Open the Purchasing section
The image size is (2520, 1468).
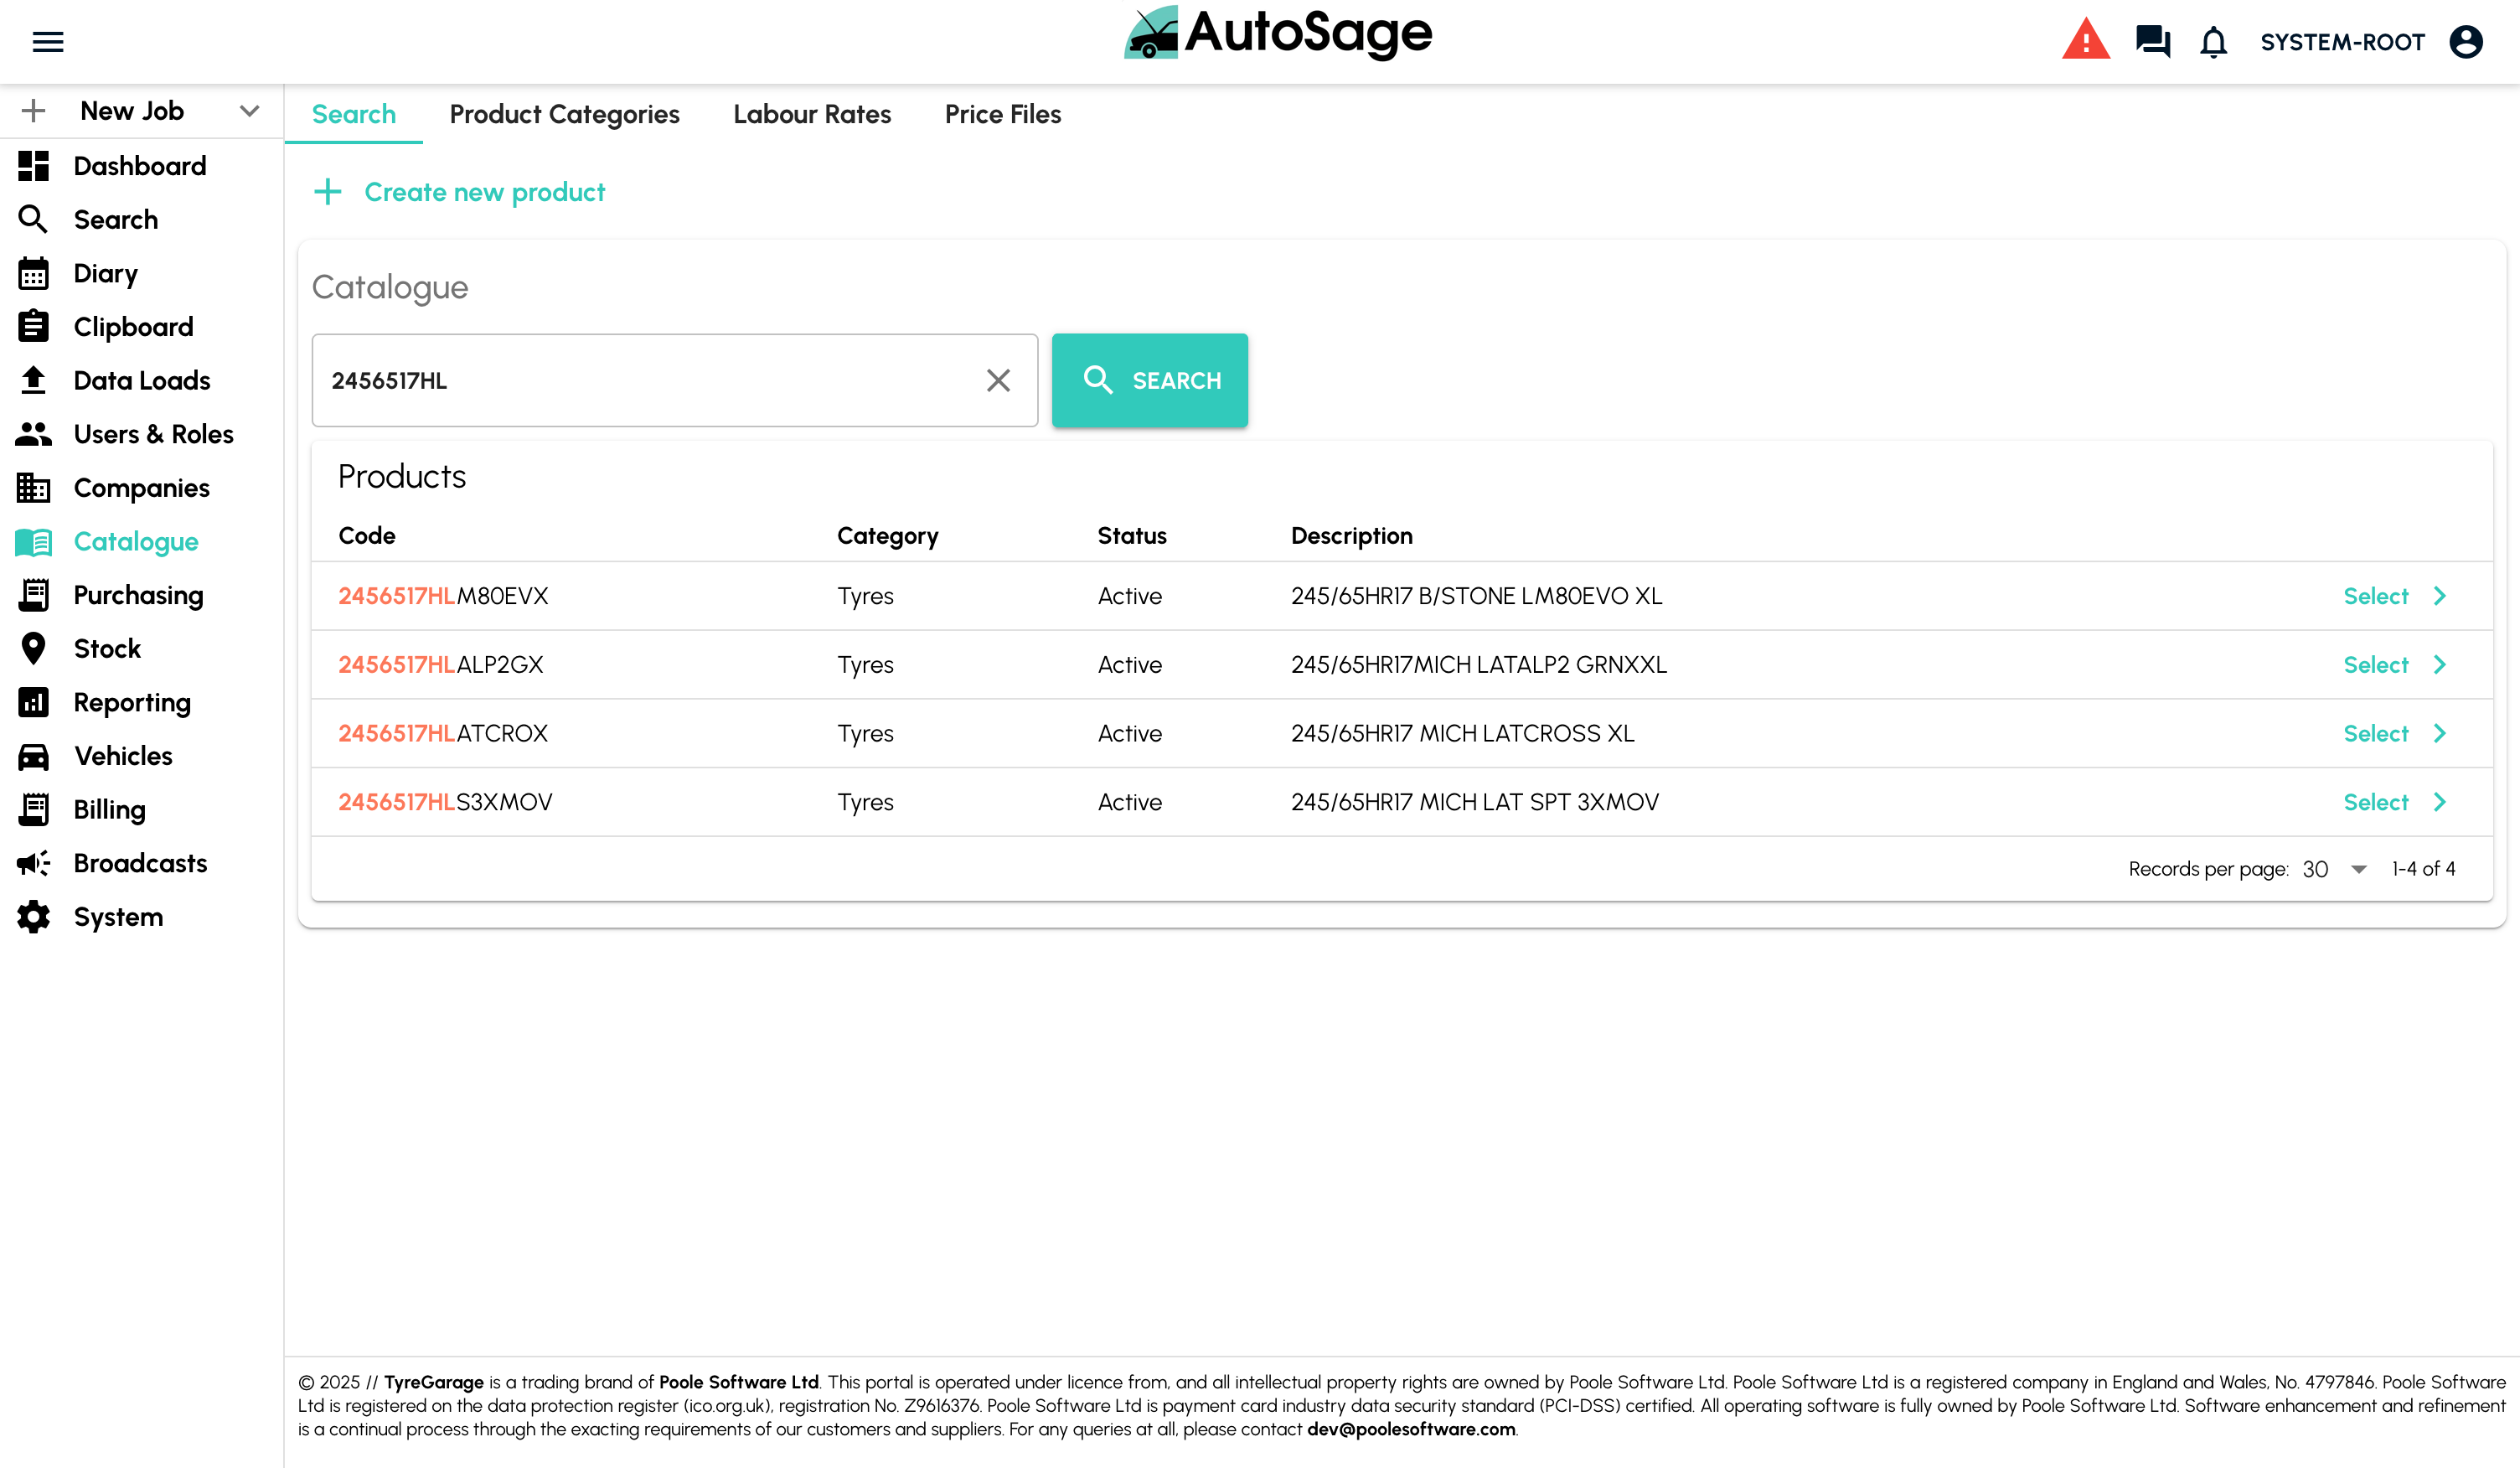coord(137,595)
